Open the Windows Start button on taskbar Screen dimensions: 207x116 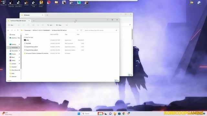79,113
